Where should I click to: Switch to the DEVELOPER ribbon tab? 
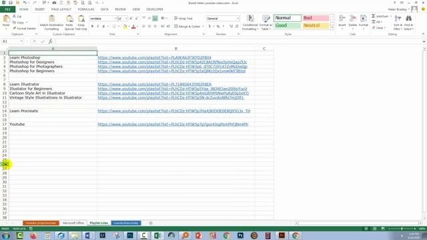155,9
